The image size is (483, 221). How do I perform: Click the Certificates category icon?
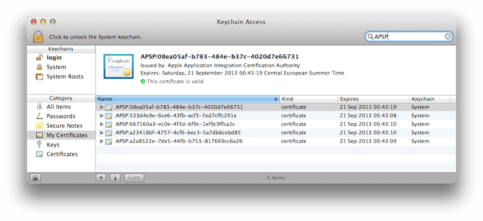pyautogui.click(x=39, y=154)
